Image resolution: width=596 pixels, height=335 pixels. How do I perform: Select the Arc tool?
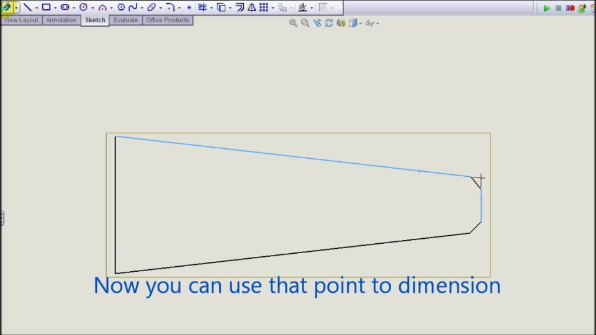tap(102, 7)
